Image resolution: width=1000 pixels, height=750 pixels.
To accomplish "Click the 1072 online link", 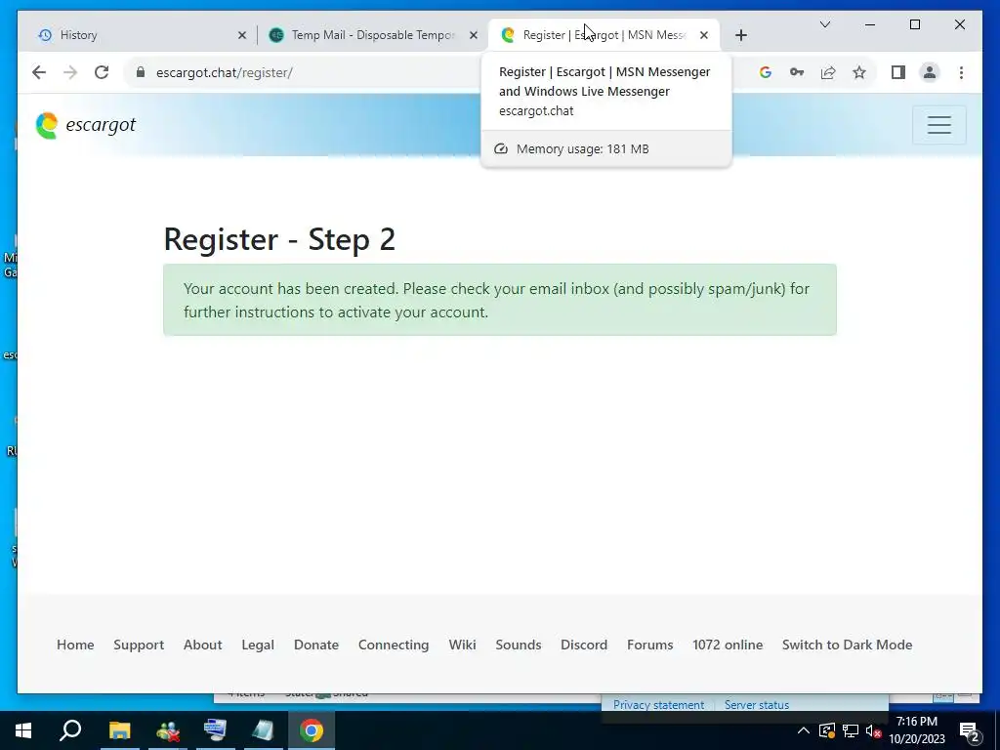I will [x=728, y=645].
